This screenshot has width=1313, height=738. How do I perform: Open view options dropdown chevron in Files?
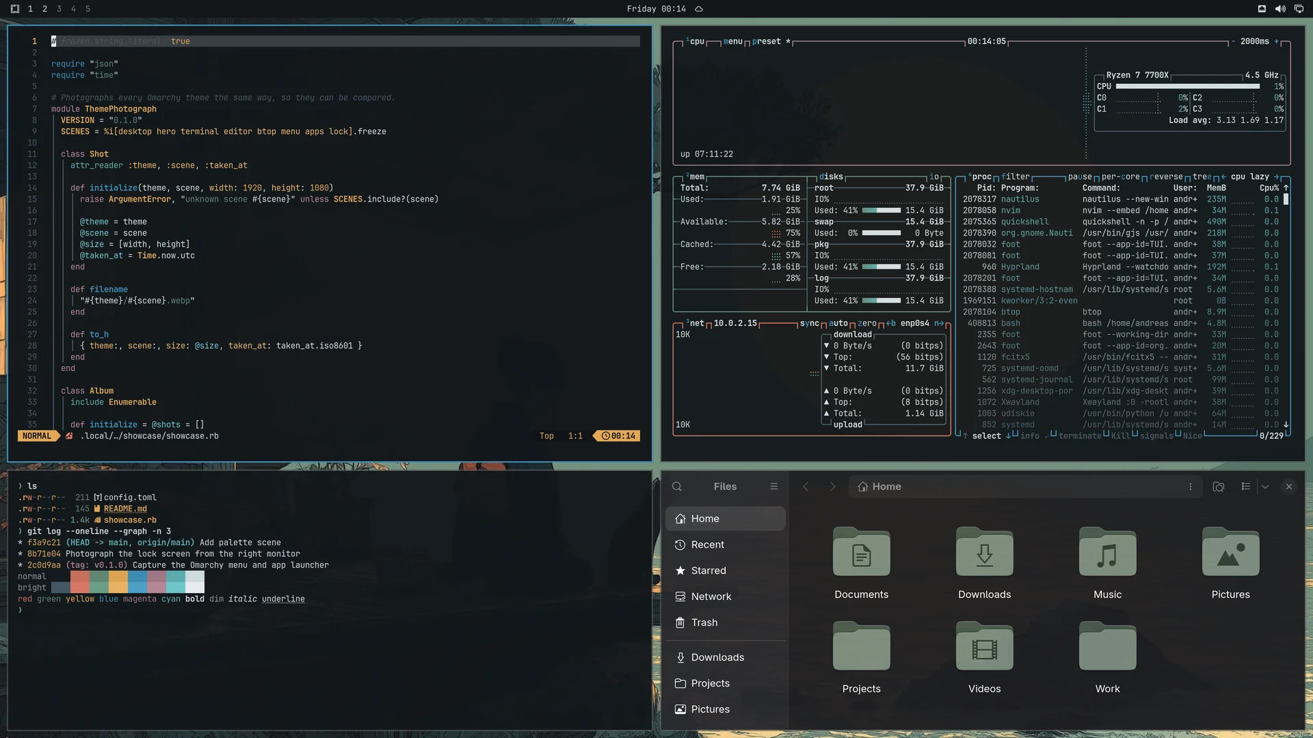[1265, 487]
